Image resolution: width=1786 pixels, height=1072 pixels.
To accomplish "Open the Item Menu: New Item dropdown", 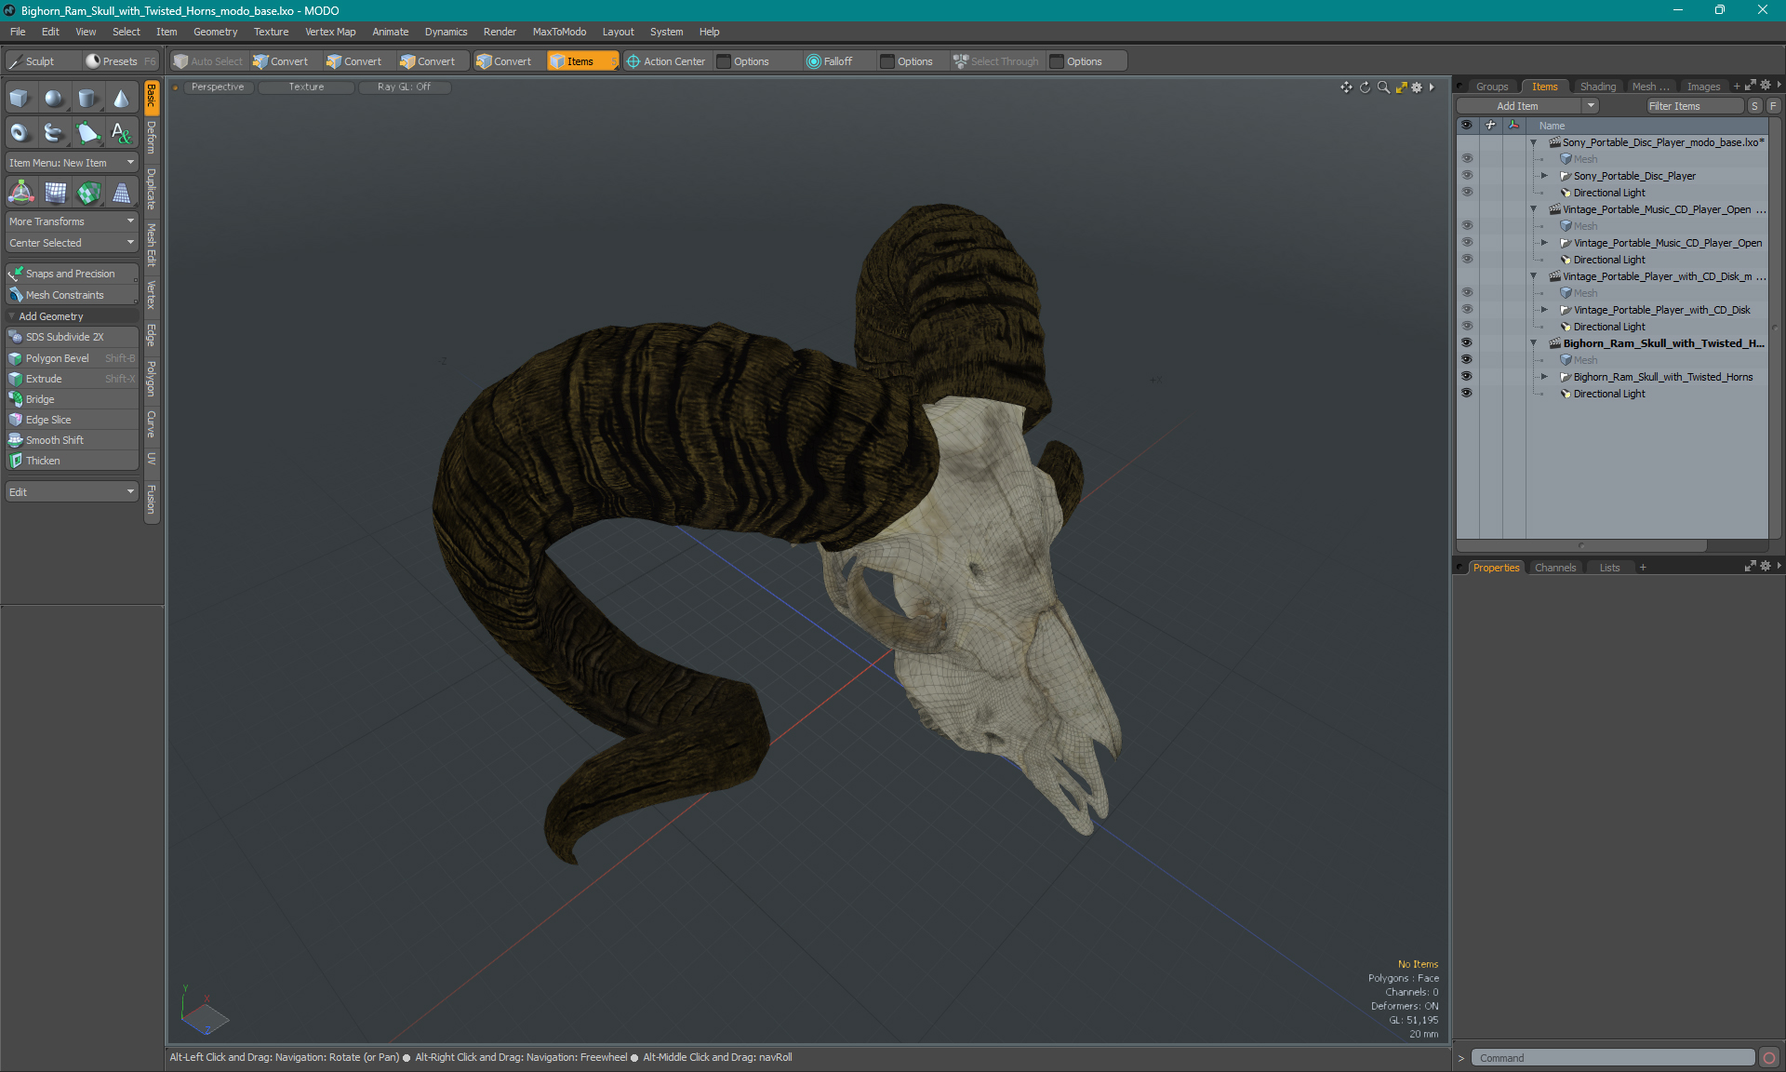I will click(x=72, y=163).
